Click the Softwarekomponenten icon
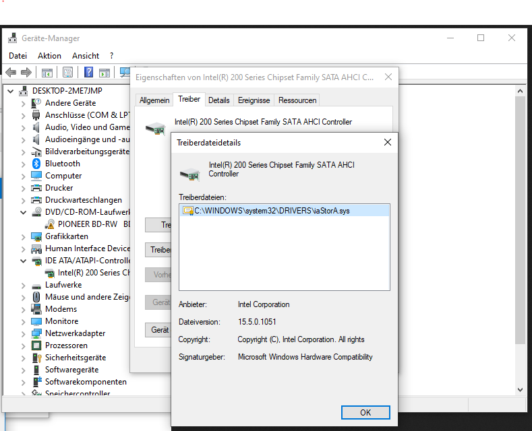Screen dimensions: 532x431 tap(36, 382)
